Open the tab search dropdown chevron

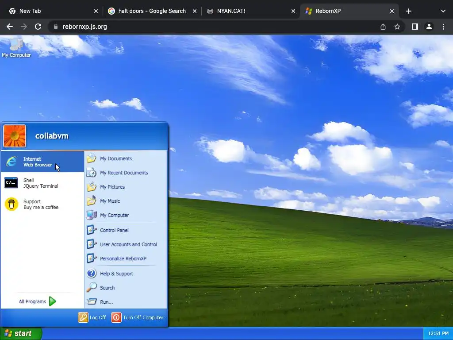click(443, 11)
